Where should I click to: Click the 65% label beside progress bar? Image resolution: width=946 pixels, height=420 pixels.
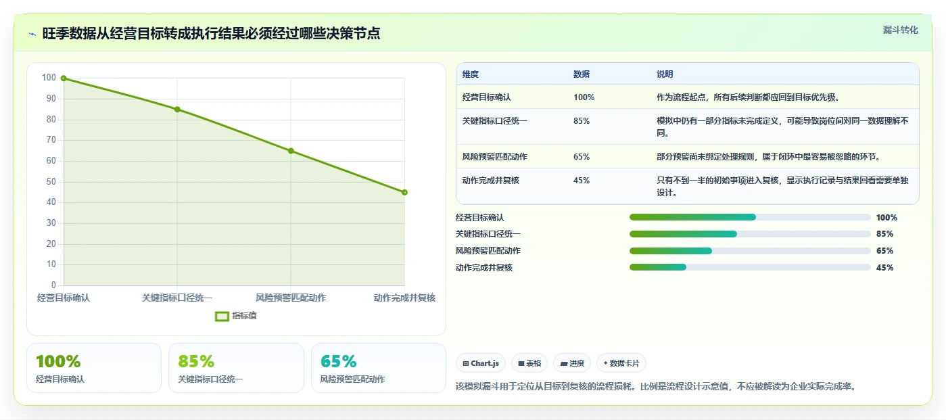(x=884, y=251)
